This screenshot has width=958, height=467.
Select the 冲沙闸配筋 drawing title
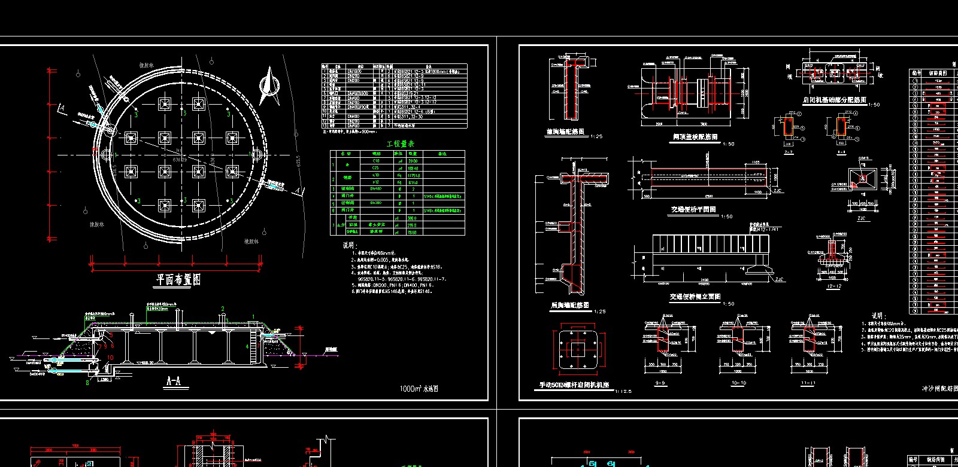click(x=939, y=389)
